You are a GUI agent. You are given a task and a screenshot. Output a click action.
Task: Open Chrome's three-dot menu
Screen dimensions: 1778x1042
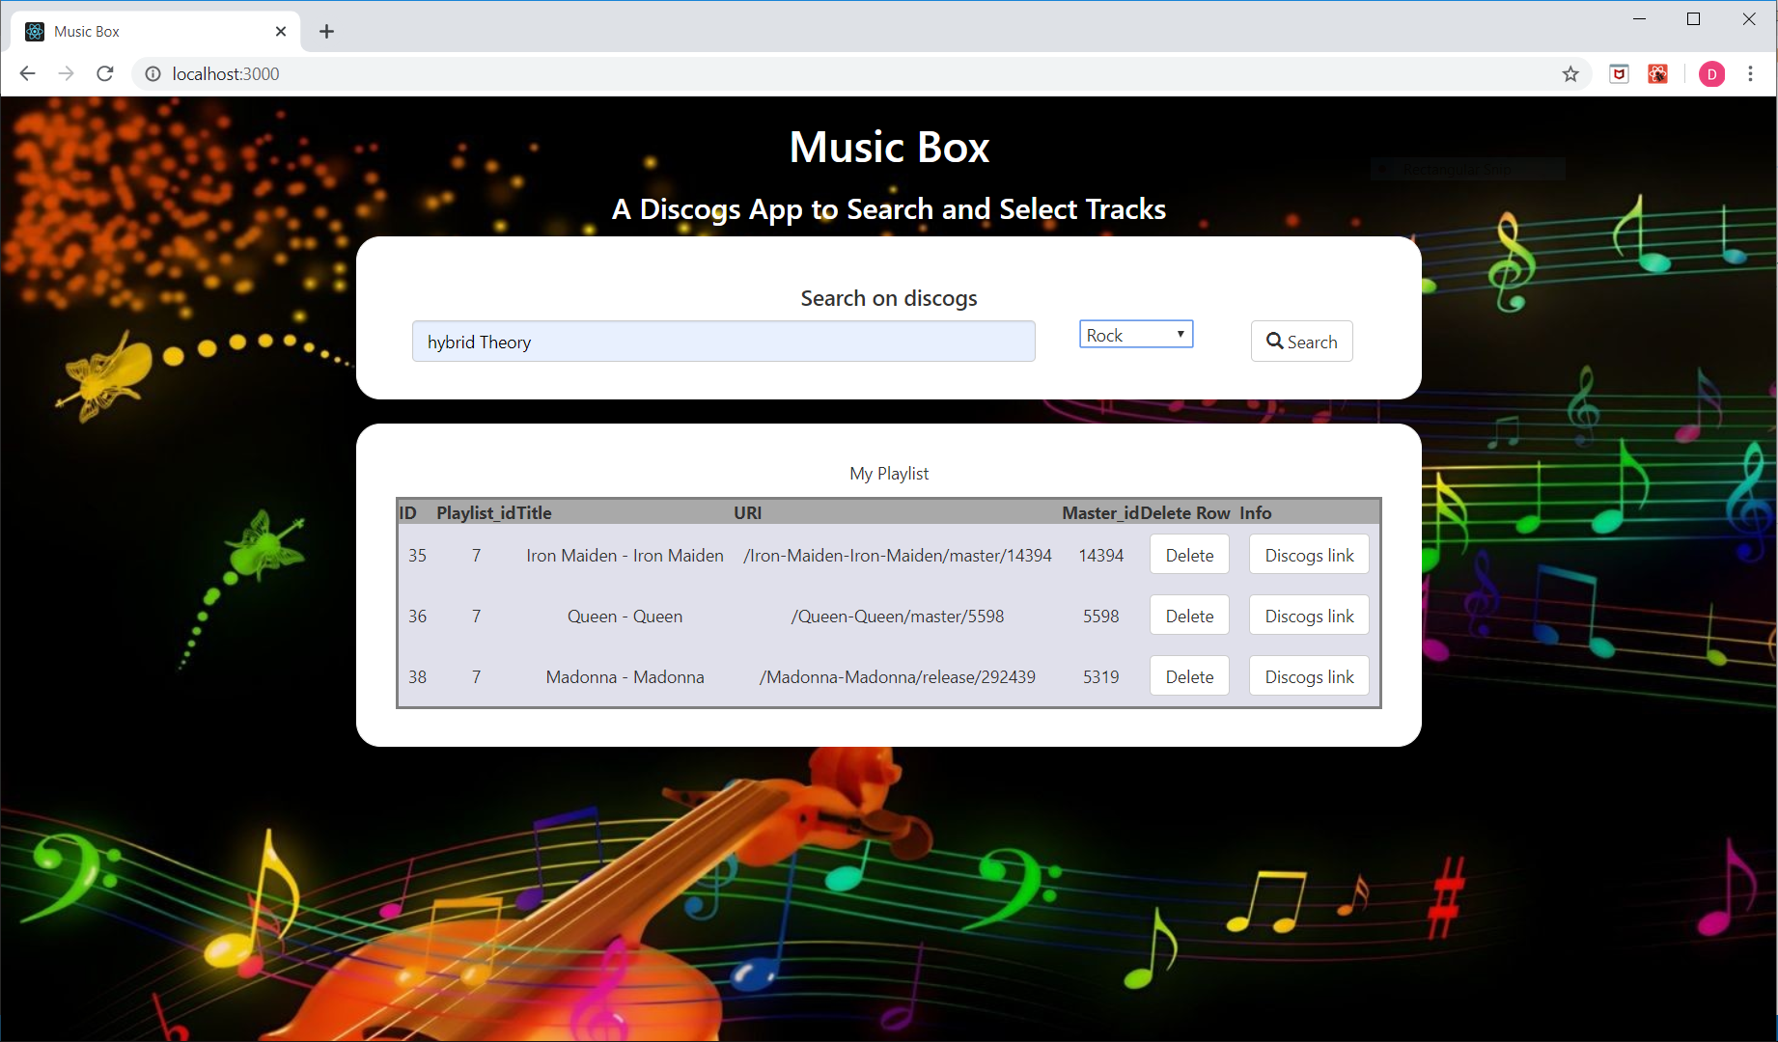click(x=1750, y=74)
